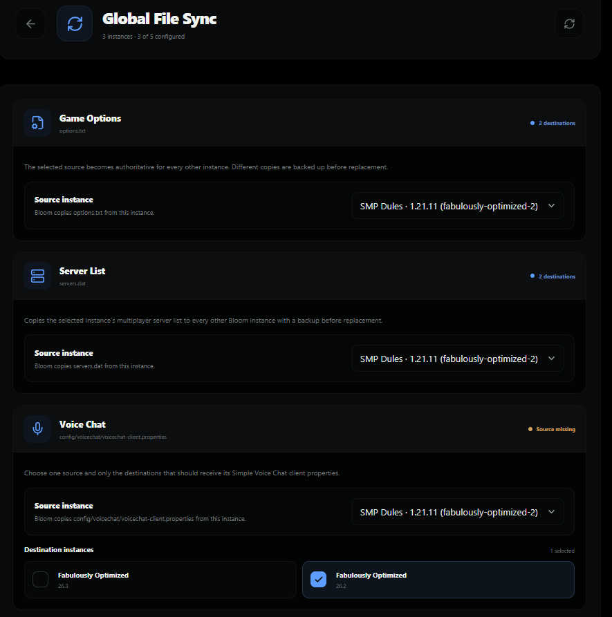Click the Server List heading
Viewport: 612px width, 617px height.
(x=82, y=271)
